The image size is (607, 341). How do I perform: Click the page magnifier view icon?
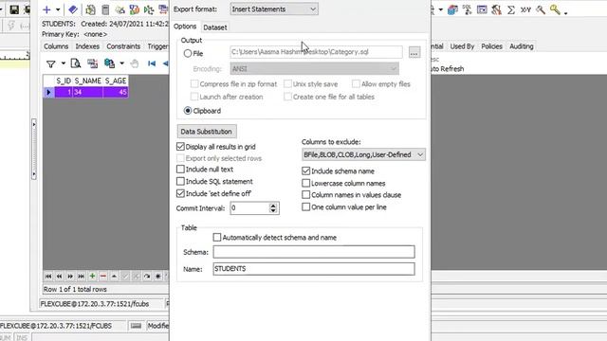point(76,63)
